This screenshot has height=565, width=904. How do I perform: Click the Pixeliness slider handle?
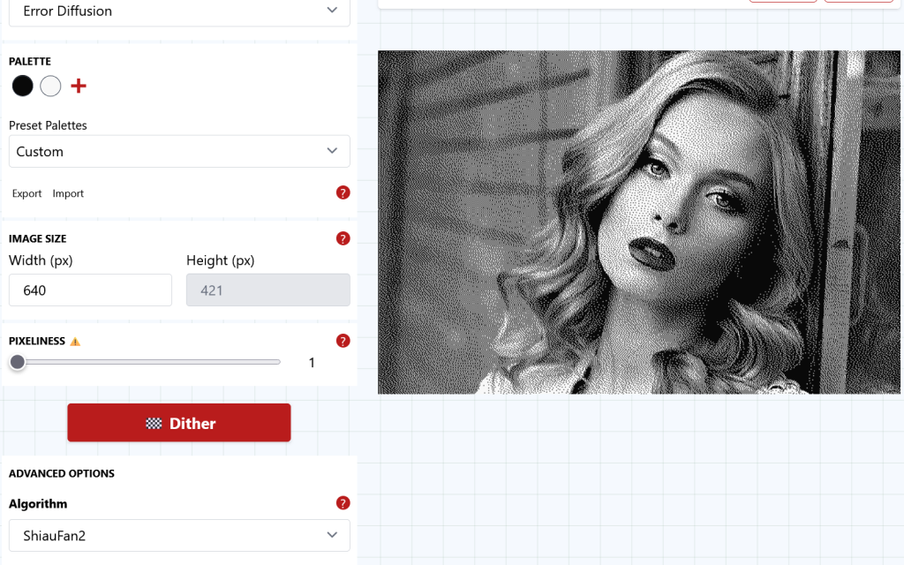18,362
